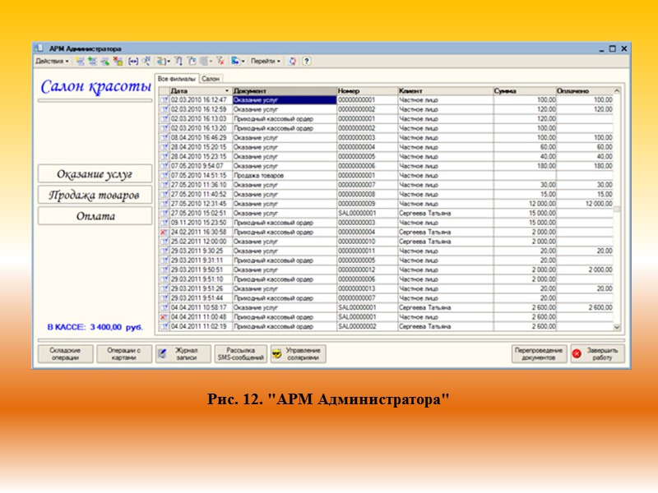
Task: Click the document icon of row 02.03.2010 16:12:47
Action: coord(164,99)
